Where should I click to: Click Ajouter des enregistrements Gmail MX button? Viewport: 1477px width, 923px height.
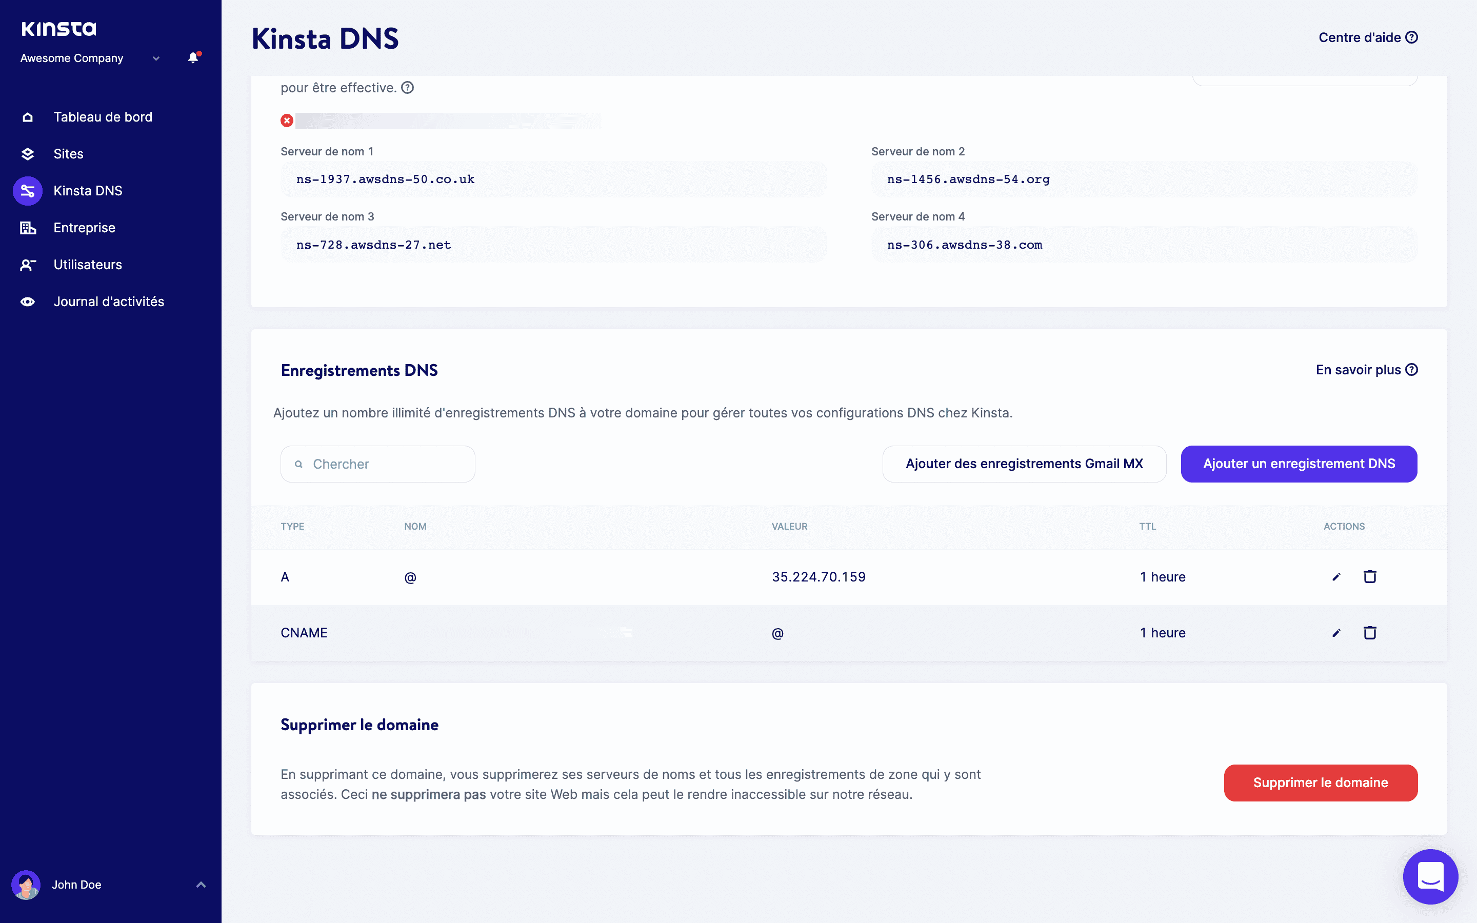pos(1024,464)
